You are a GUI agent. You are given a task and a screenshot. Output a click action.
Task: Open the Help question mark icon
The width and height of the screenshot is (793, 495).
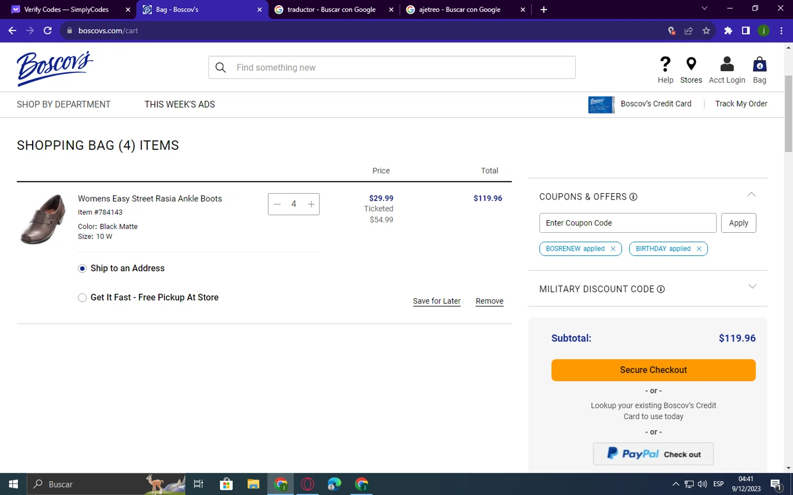click(665, 64)
